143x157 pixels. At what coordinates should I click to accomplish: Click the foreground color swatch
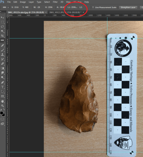2,113
